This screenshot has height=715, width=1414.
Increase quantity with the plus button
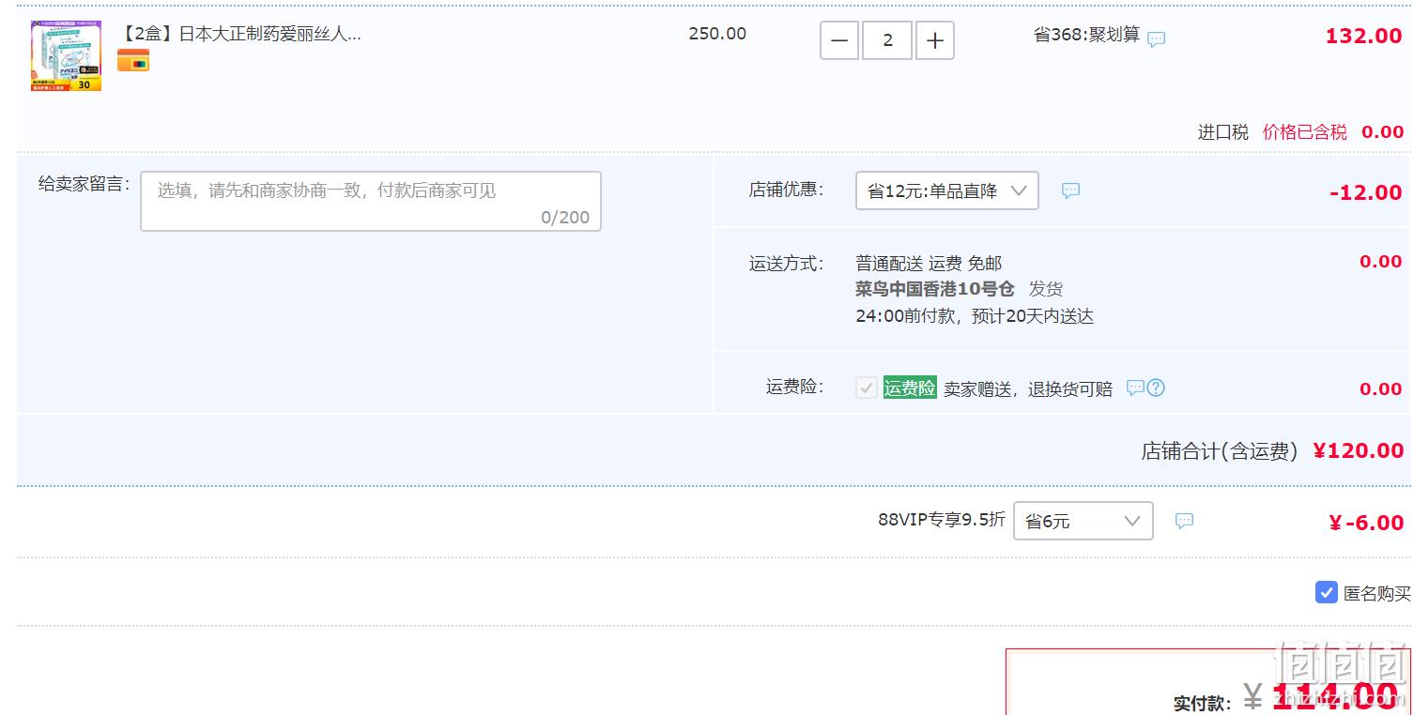(x=935, y=41)
